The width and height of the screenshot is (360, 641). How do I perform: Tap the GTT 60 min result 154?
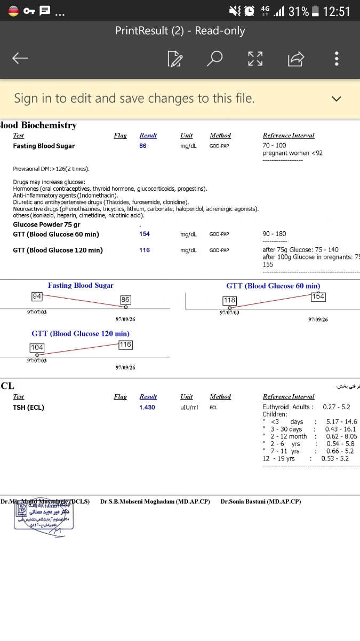pyautogui.click(x=145, y=234)
